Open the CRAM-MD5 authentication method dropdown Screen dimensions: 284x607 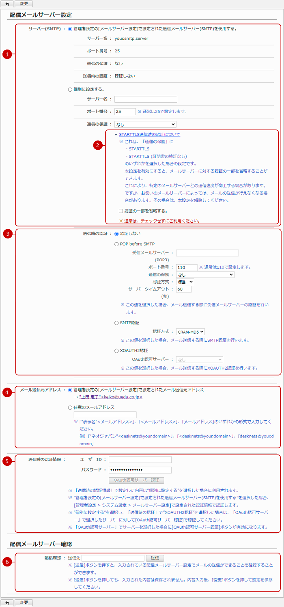pyautogui.click(x=191, y=332)
